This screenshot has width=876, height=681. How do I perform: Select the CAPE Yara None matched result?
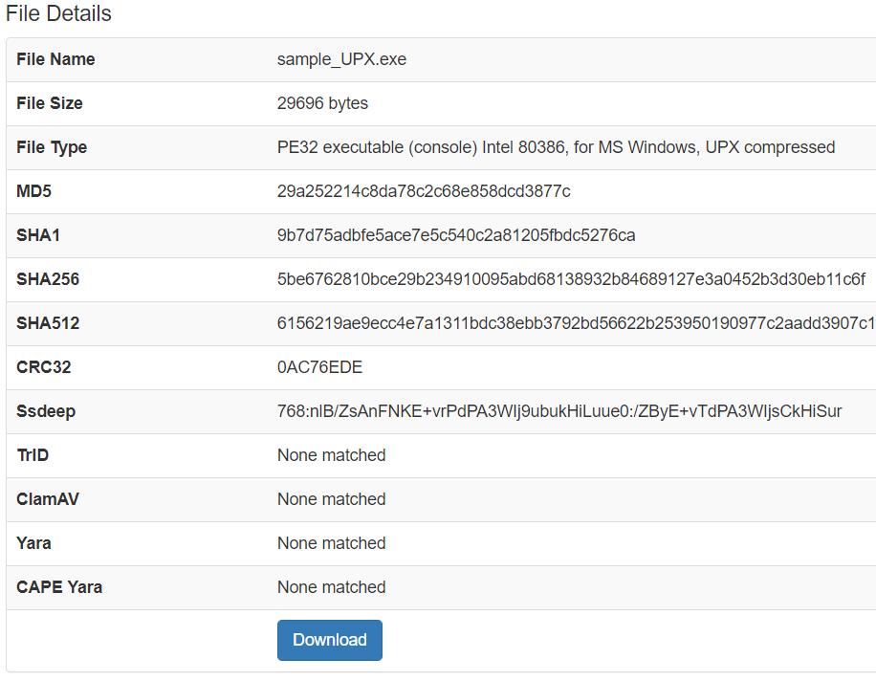[x=331, y=587]
